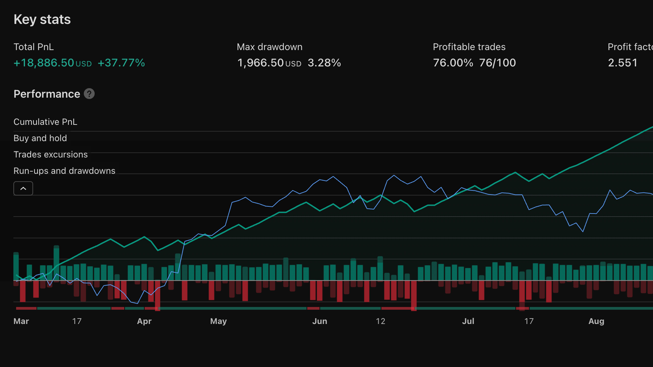Image resolution: width=653 pixels, height=367 pixels.
Task: Click the May label on the time axis
Action: (x=219, y=321)
